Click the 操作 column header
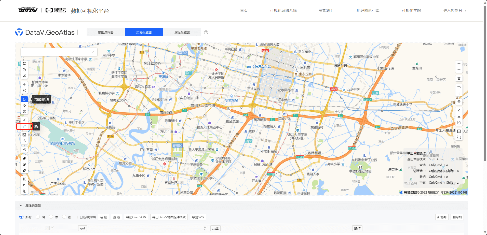 pyautogui.click(x=357, y=228)
